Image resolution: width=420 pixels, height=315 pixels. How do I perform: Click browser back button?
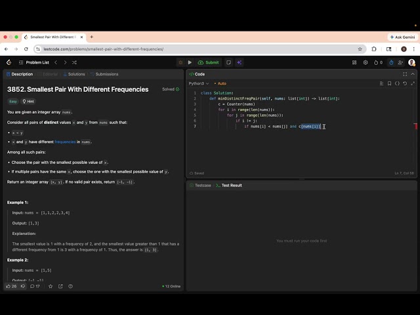click(6, 49)
